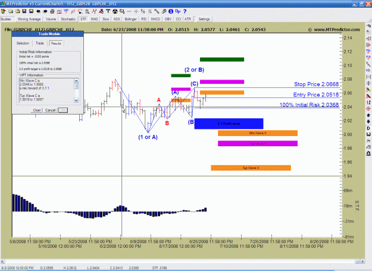The width and height of the screenshot is (372, 271).
Task: Click the H/L icon in right sidebar
Action: [368, 70]
